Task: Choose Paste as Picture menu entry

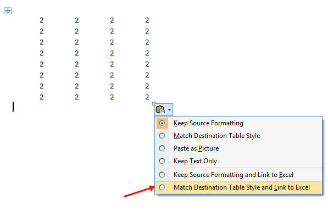Action: (x=196, y=148)
